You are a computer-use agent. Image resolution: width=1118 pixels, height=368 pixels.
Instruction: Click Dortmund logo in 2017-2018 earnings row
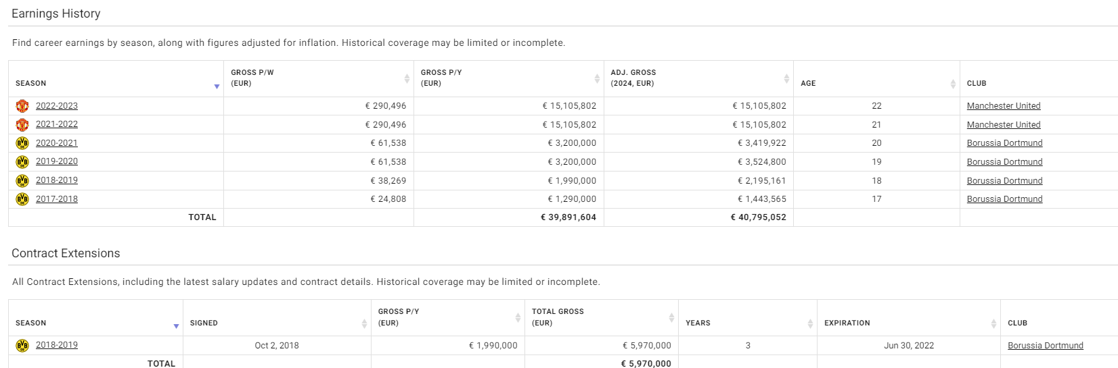22,199
